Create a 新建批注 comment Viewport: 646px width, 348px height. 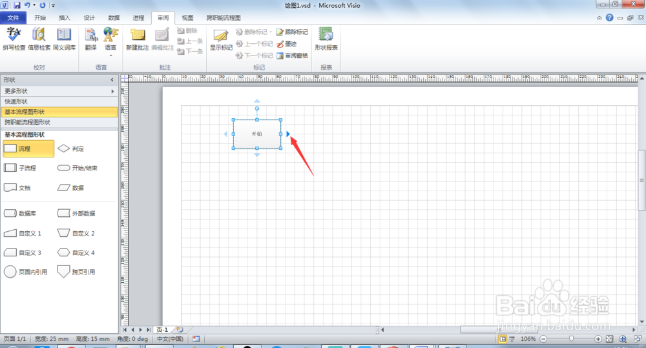(138, 39)
